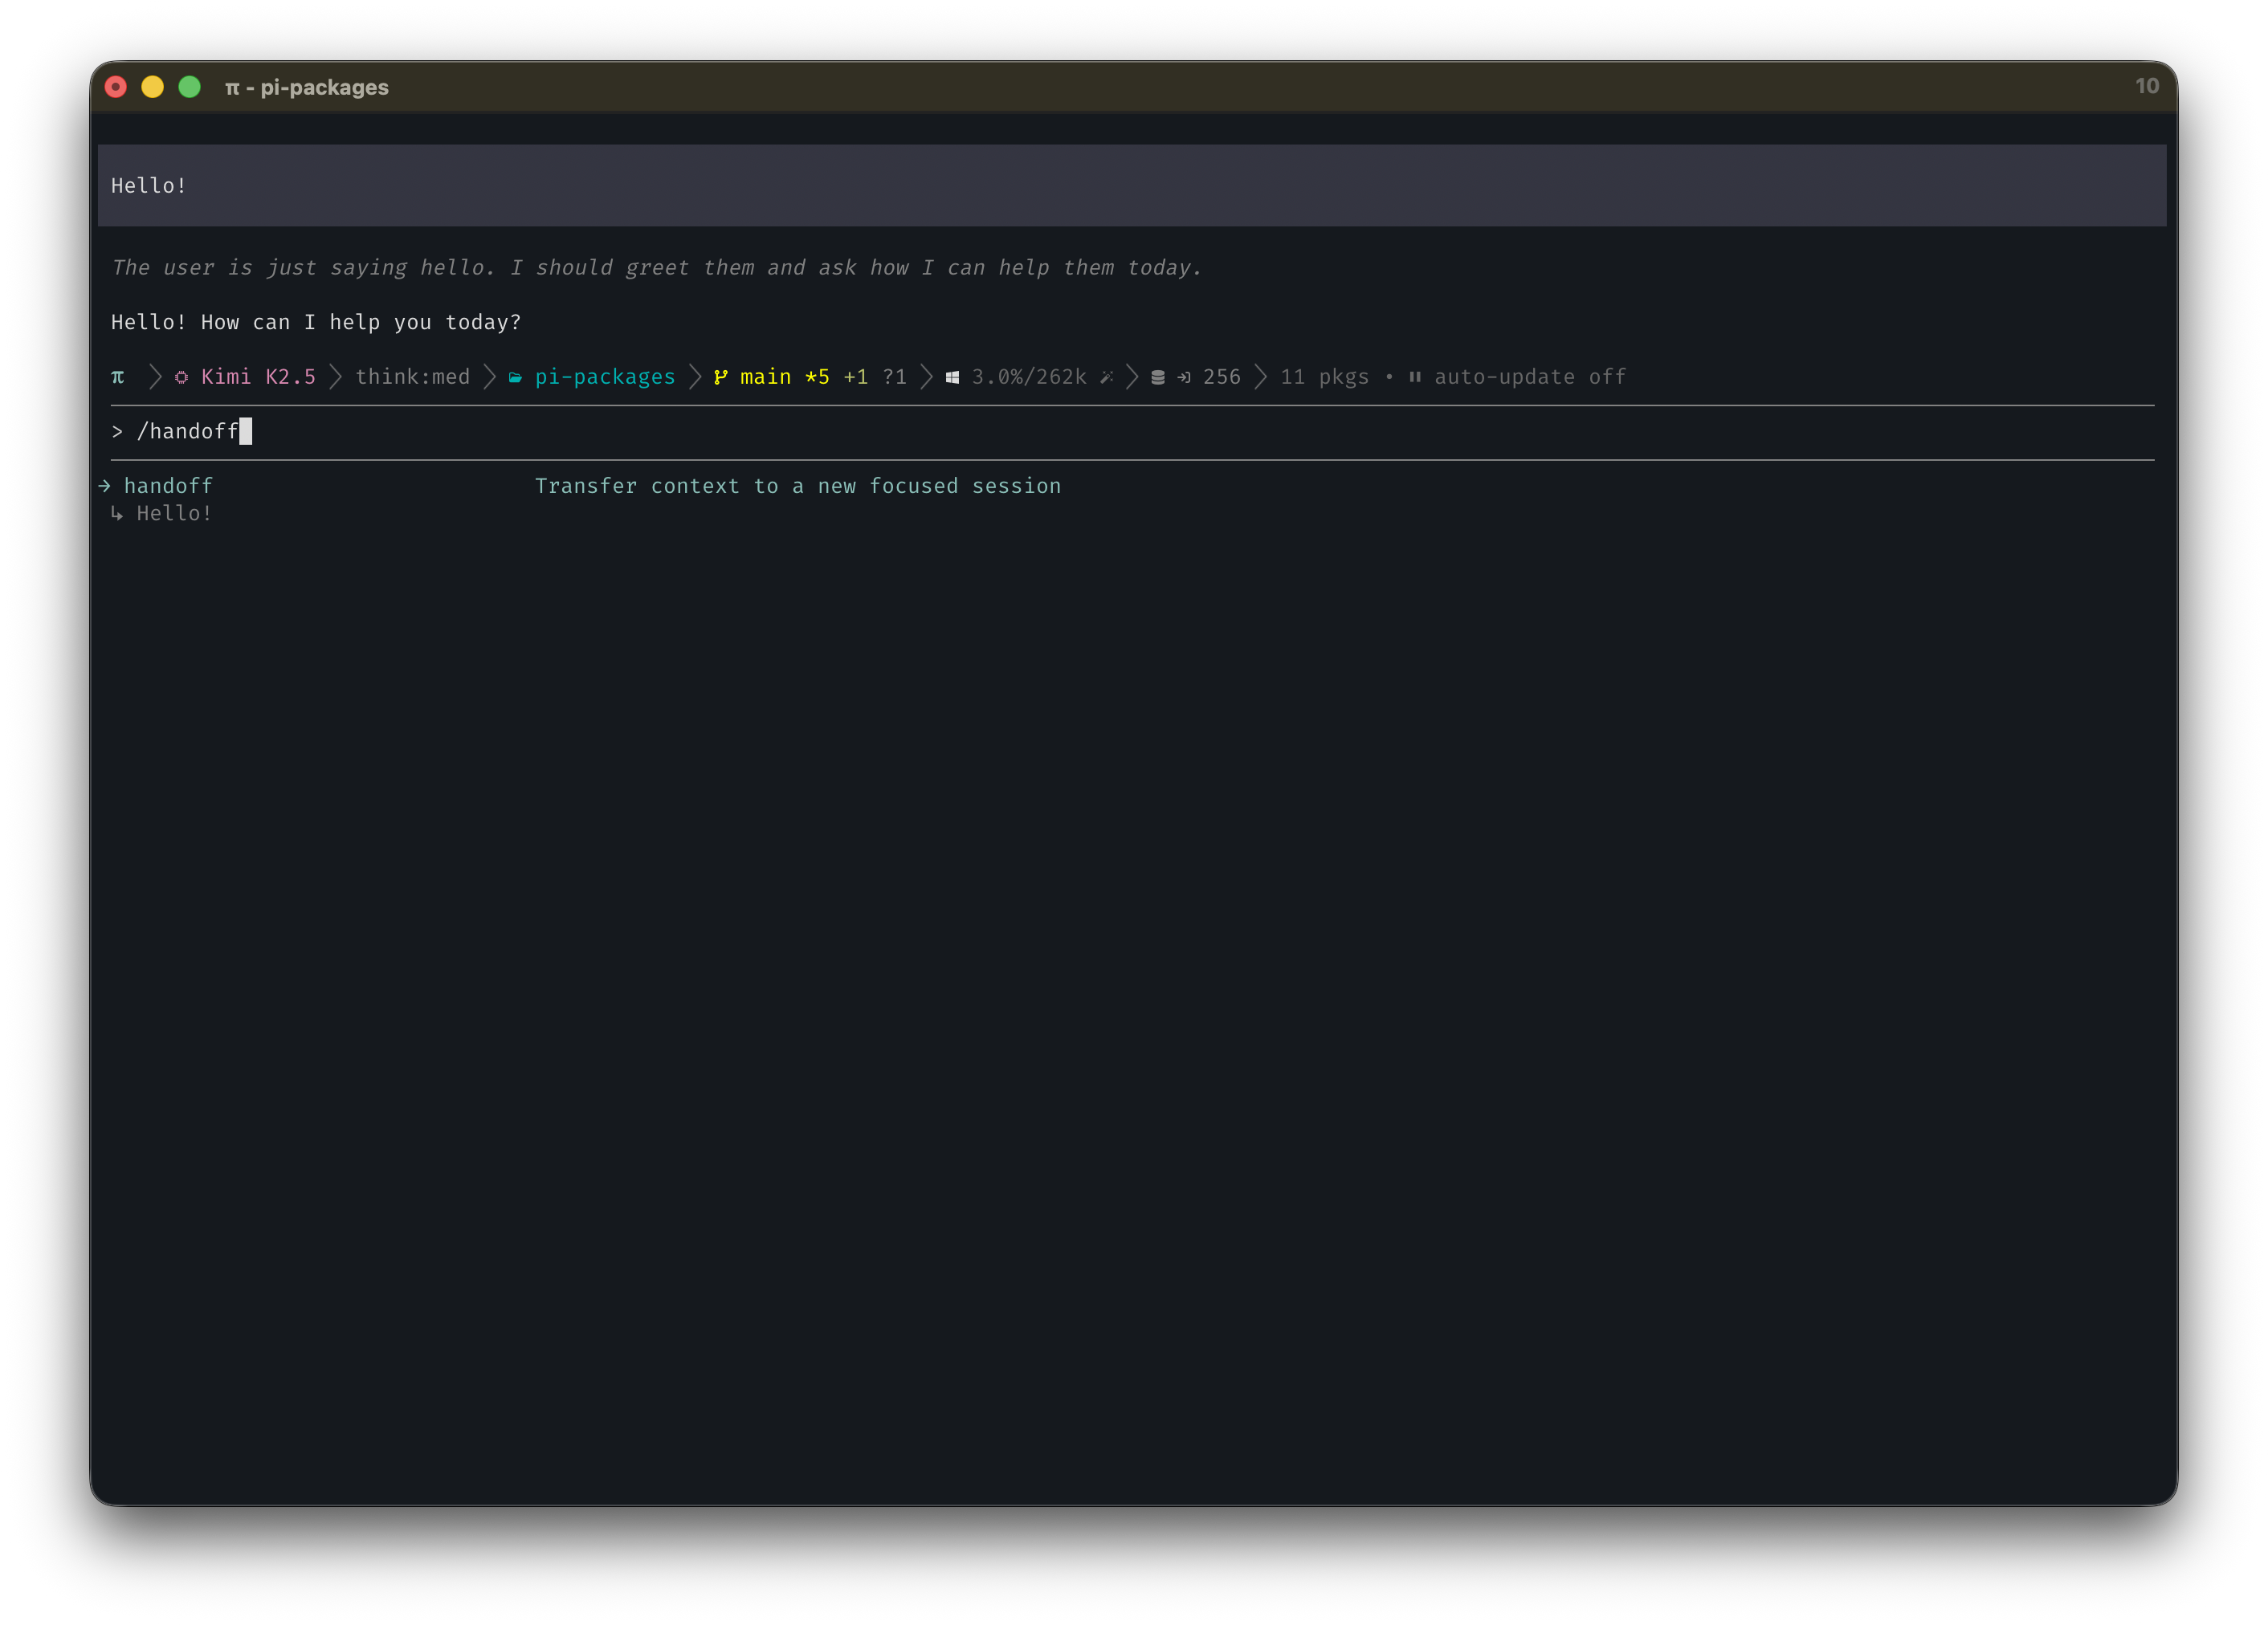Click the 11 pkgs status entry
Screen dimensions: 2268x1625
pos(1324,378)
